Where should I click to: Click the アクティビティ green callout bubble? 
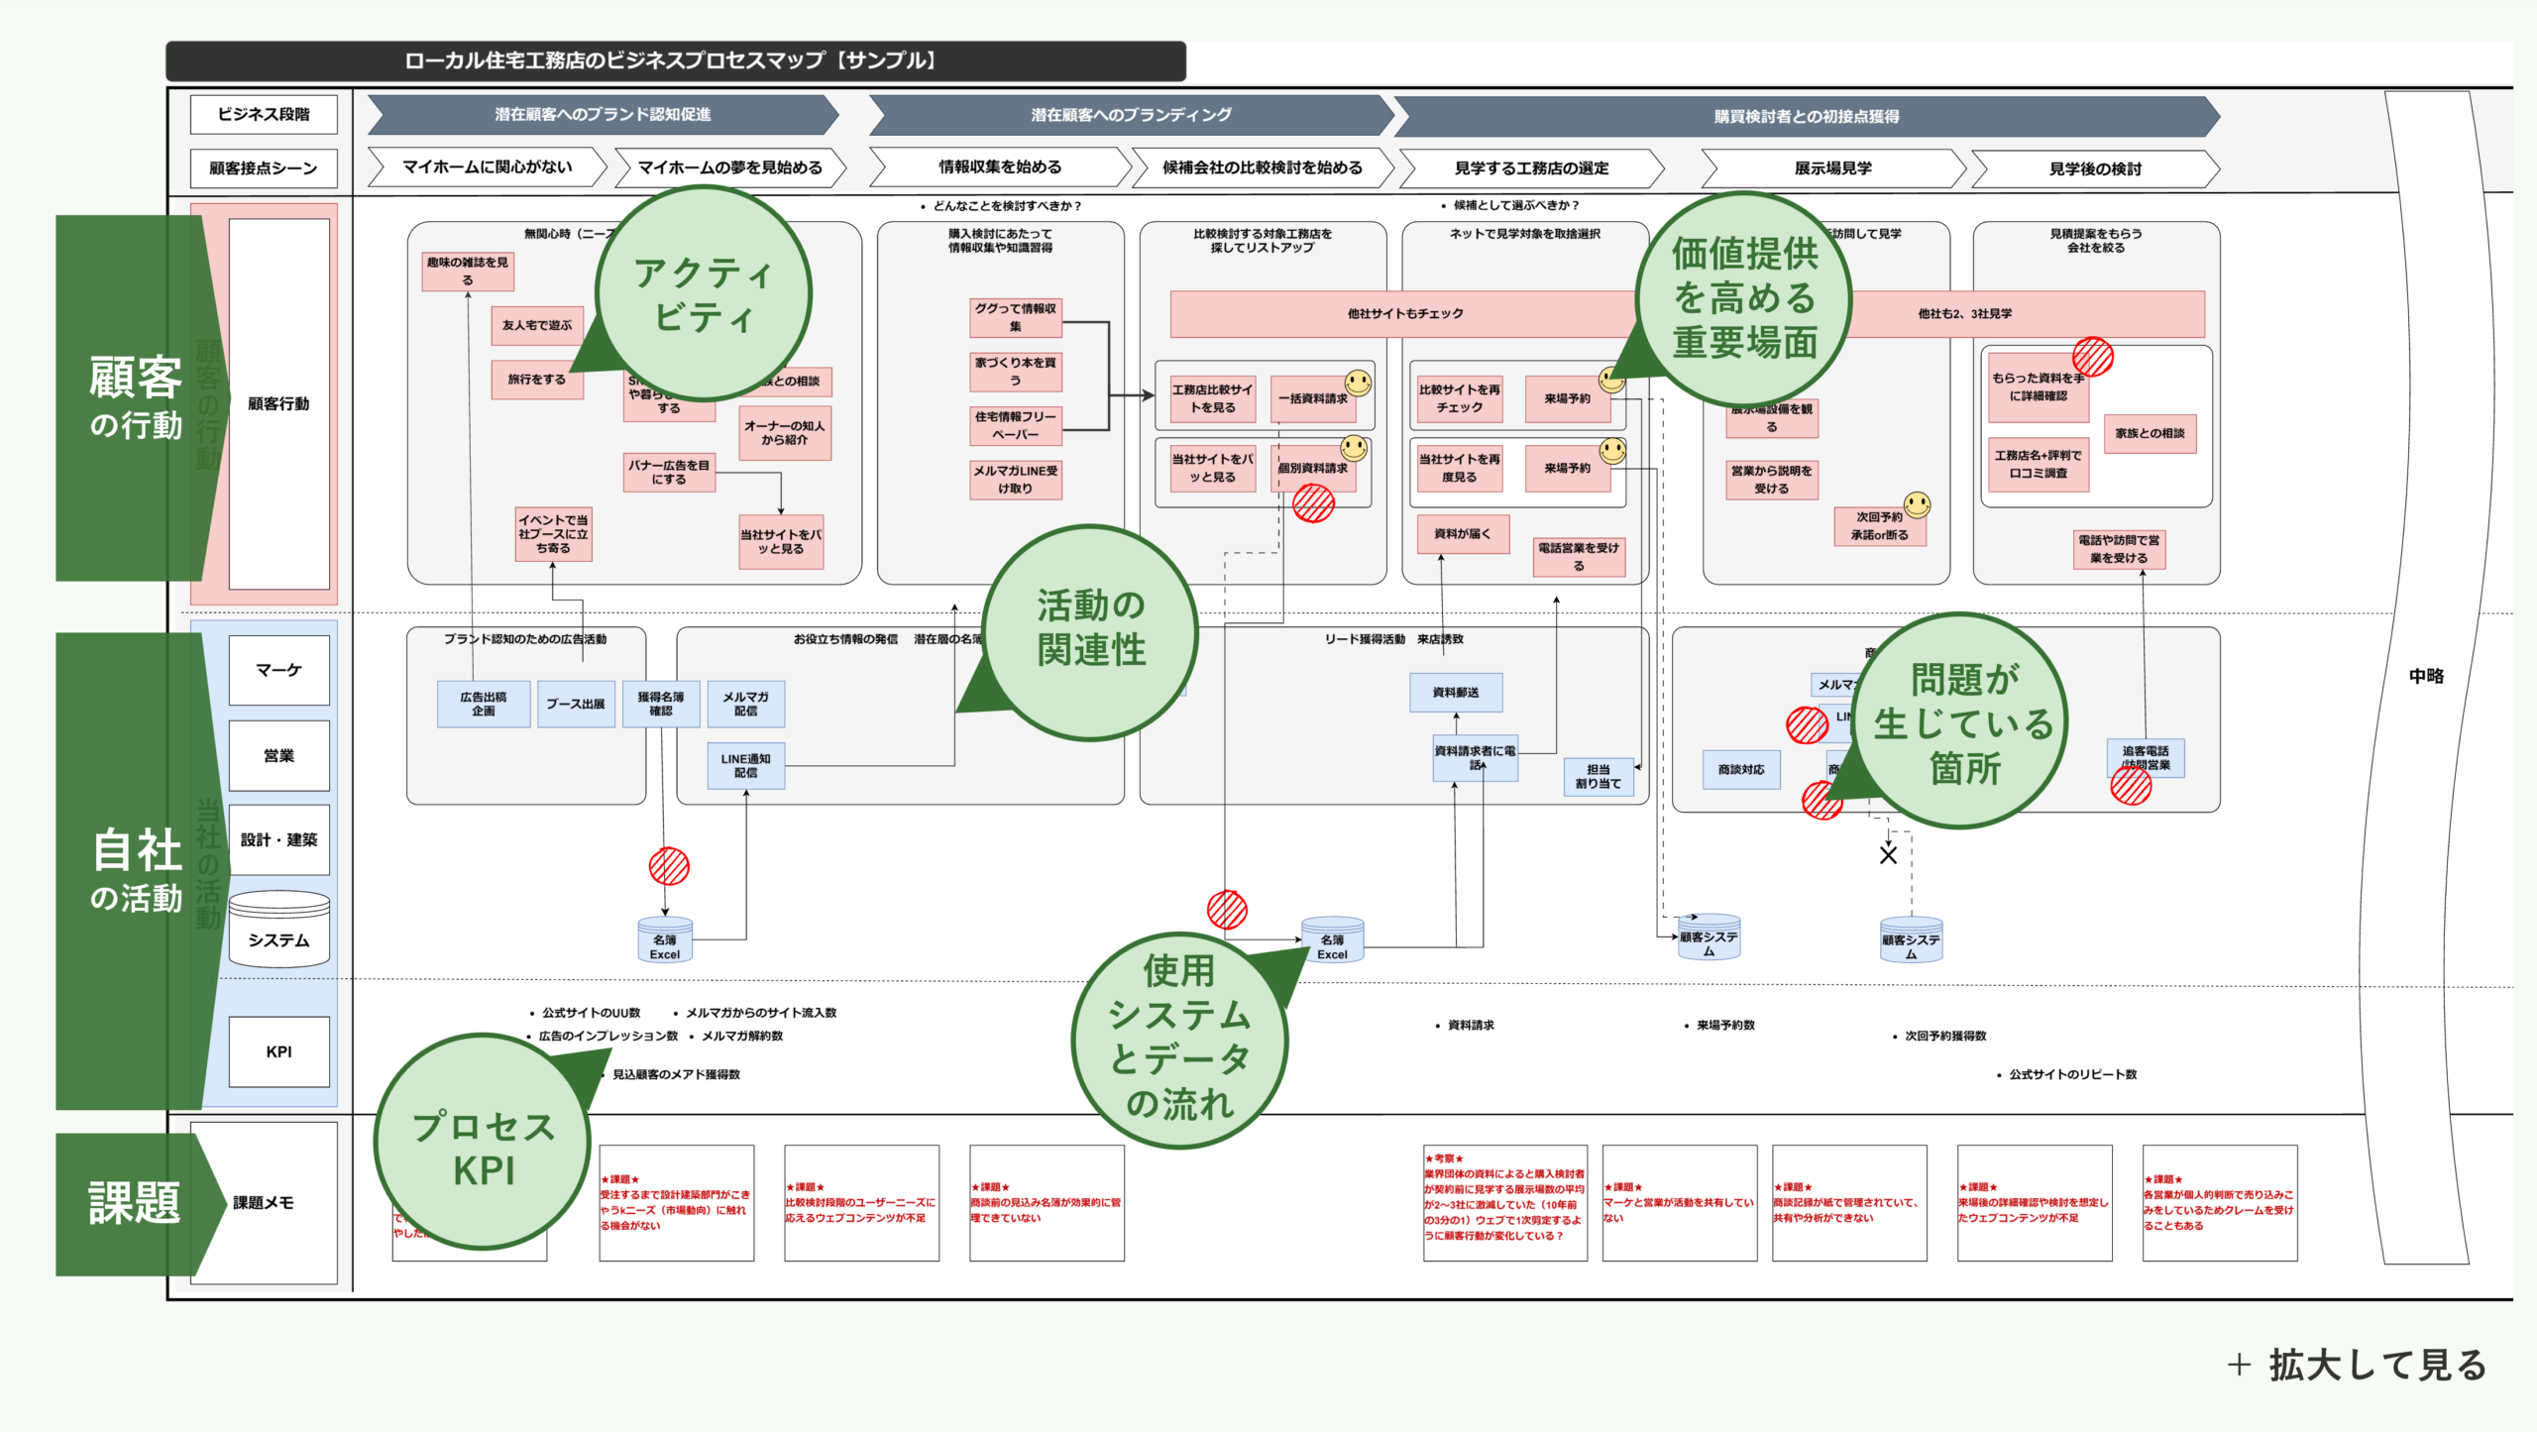click(x=704, y=294)
